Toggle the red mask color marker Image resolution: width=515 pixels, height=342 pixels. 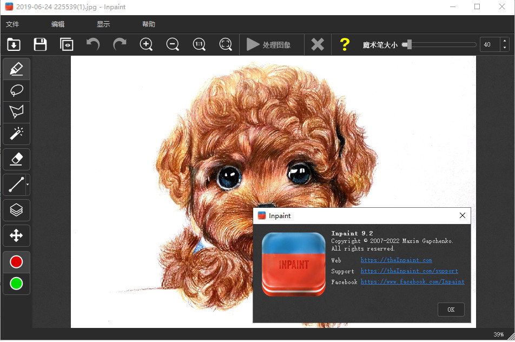coord(16,262)
